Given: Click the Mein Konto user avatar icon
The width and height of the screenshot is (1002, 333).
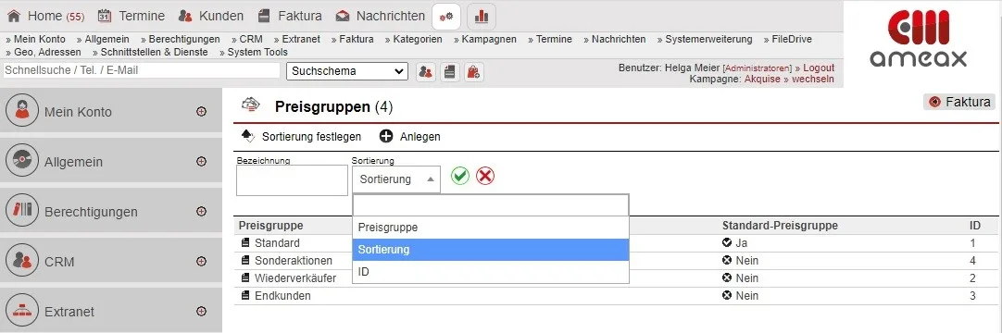Looking at the screenshot, I should [22, 111].
